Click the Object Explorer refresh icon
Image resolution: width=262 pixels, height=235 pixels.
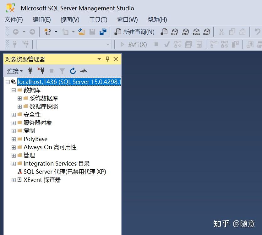(x=73, y=71)
